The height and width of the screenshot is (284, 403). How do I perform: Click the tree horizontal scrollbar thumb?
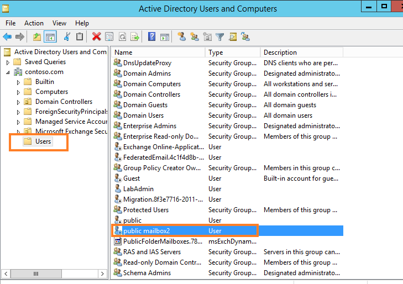click(36, 274)
